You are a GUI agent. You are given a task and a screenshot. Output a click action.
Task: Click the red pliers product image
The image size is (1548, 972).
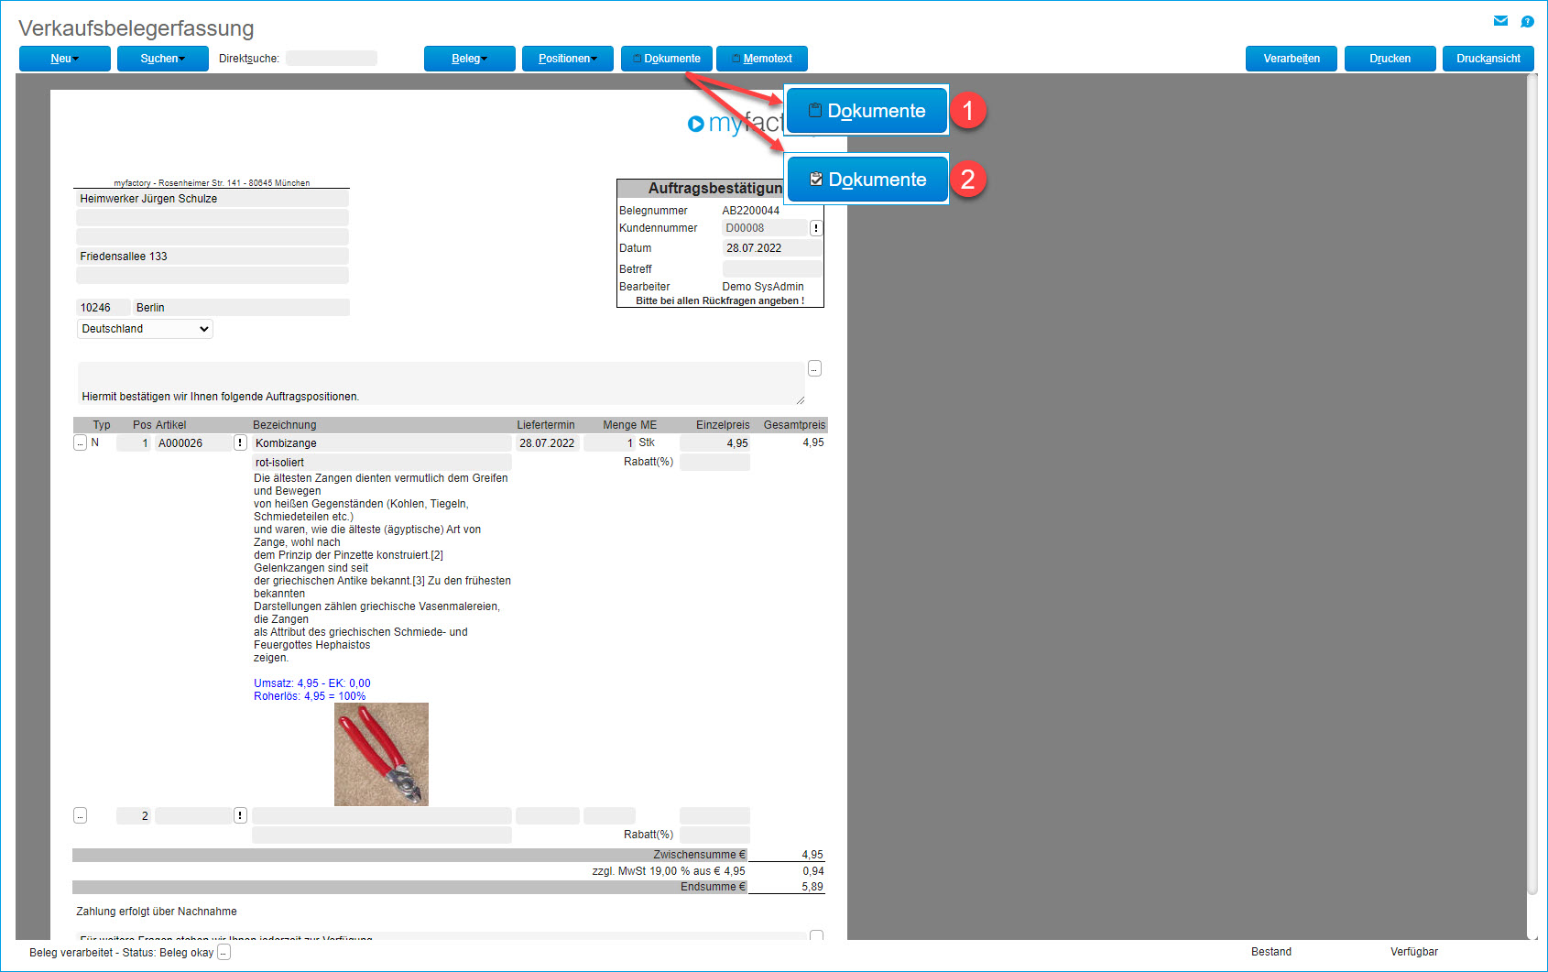point(381,755)
